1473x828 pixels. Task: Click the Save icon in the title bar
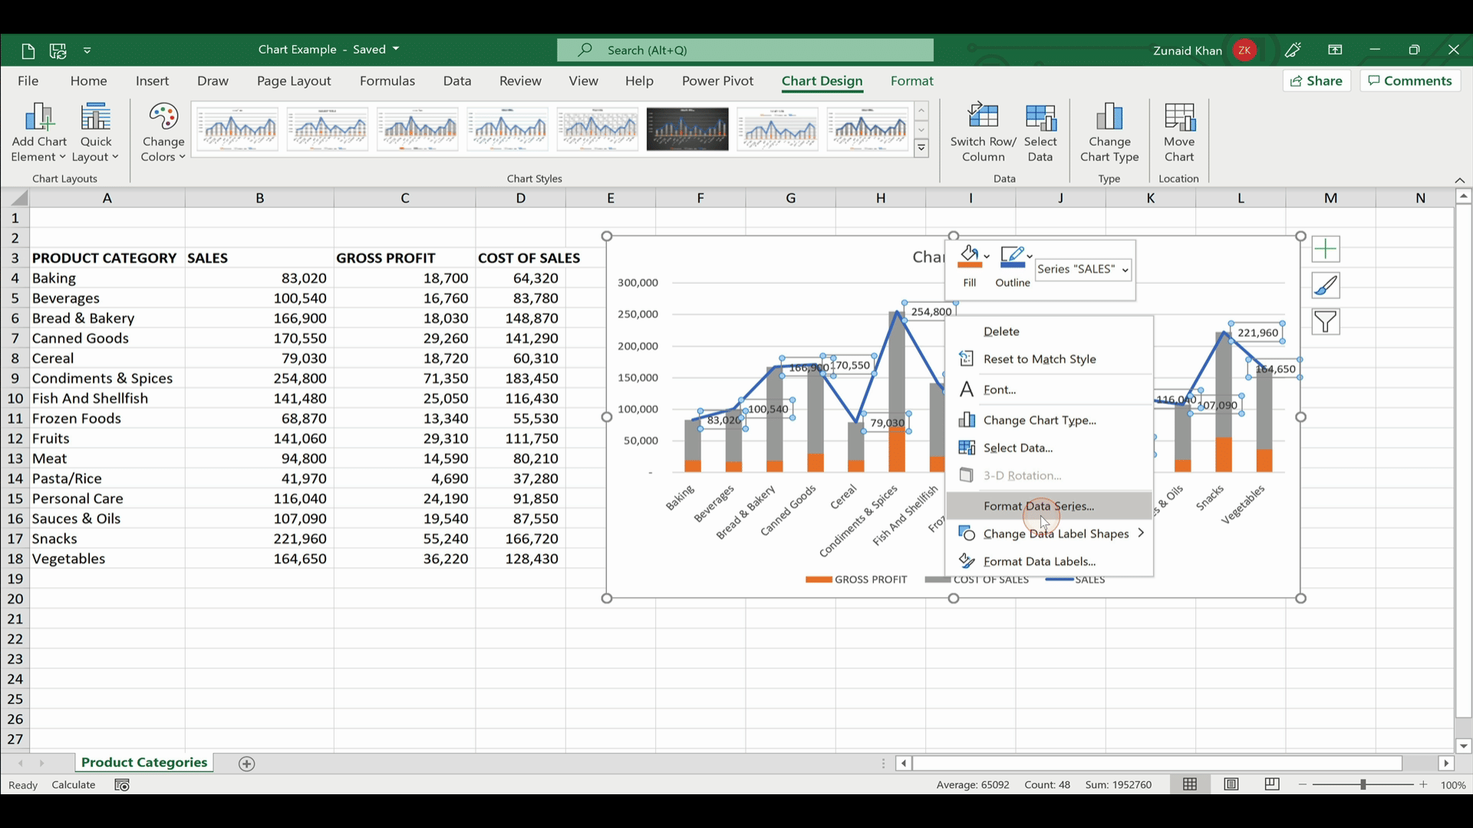click(58, 51)
